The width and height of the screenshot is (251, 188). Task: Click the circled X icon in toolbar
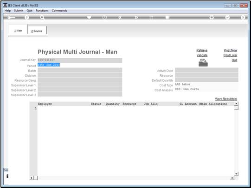coord(243,18)
